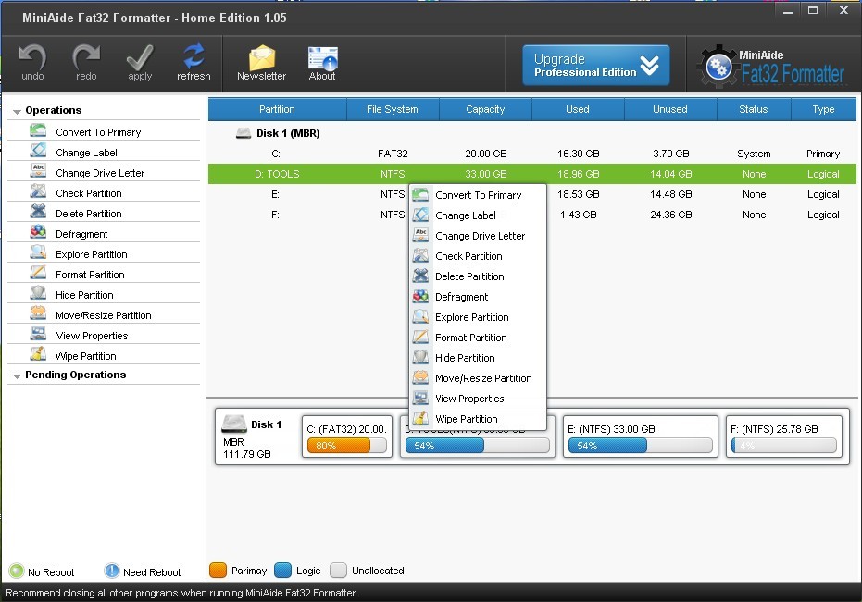The height and width of the screenshot is (602, 862).
Task: Choose Defragment in context menu
Action: pyautogui.click(x=478, y=297)
